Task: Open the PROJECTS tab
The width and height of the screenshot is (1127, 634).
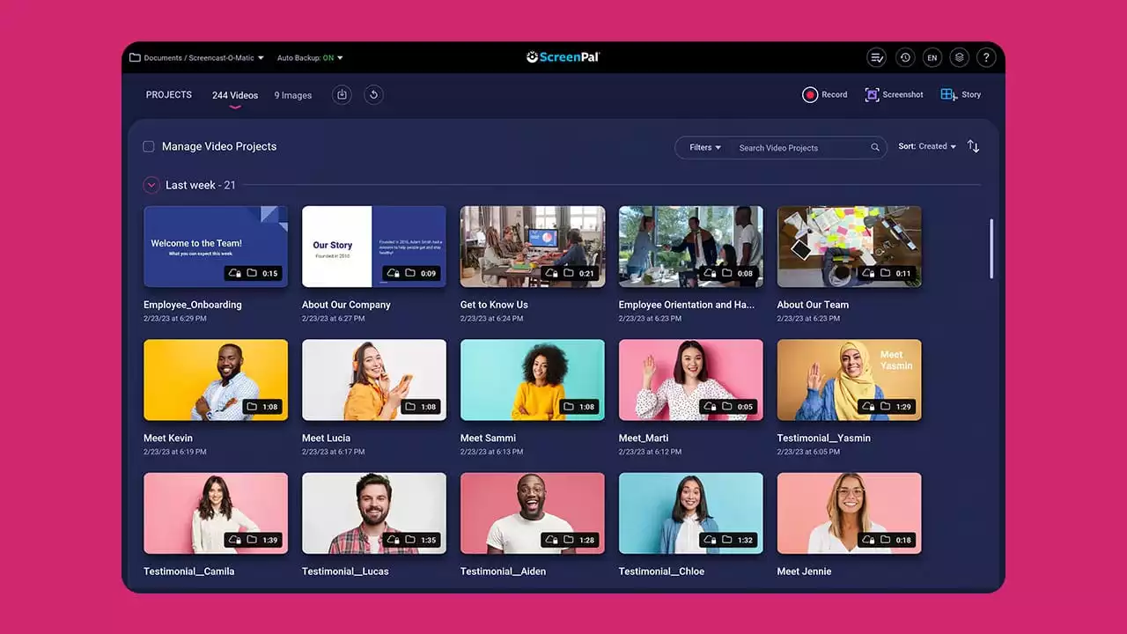Action: [x=169, y=95]
